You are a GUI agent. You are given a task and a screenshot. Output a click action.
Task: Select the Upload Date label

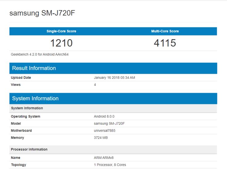(x=21, y=77)
